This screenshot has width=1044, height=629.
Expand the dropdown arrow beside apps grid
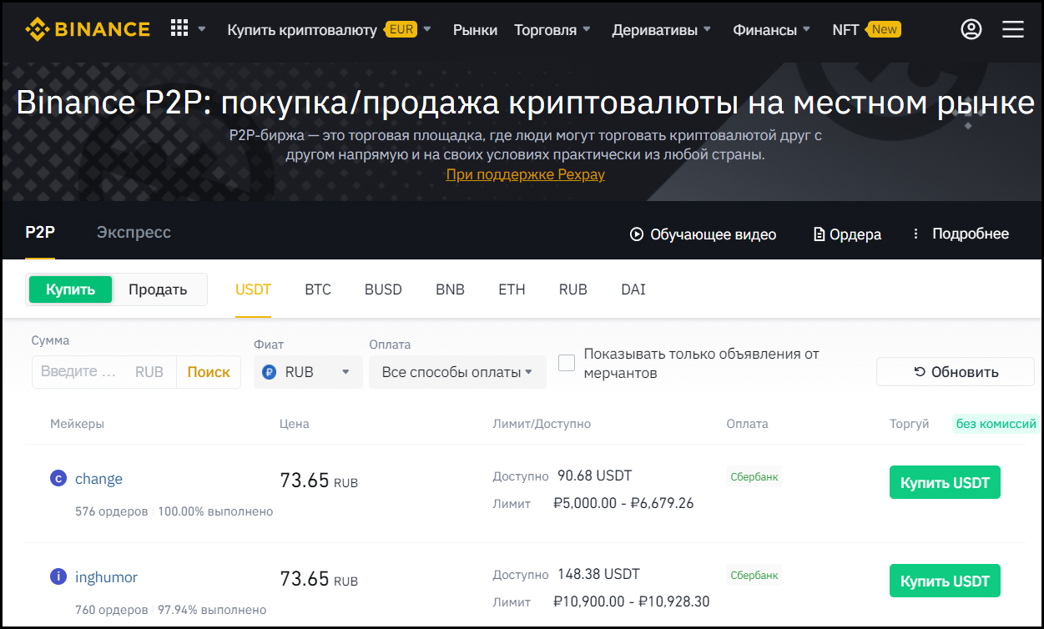[201, 29]
